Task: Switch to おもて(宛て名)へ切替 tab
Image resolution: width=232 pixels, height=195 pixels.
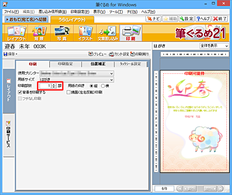Action: click(26, 19)
